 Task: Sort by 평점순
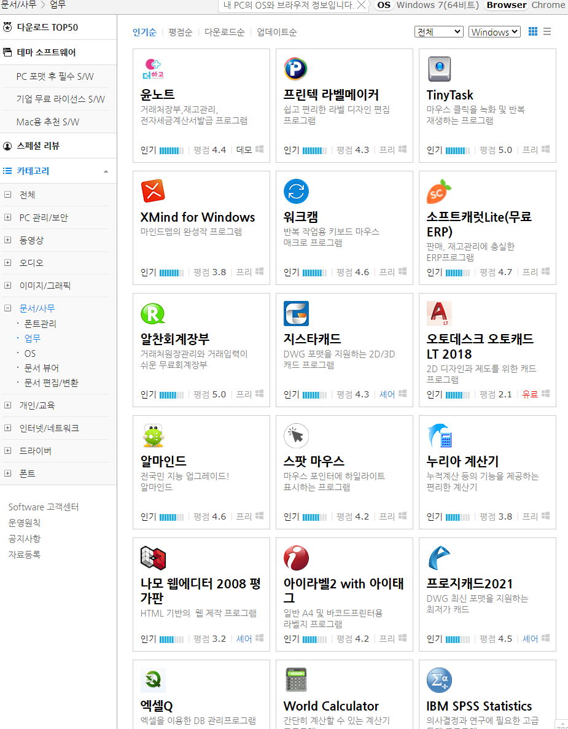pyautogui.click(x=181, y=32)
